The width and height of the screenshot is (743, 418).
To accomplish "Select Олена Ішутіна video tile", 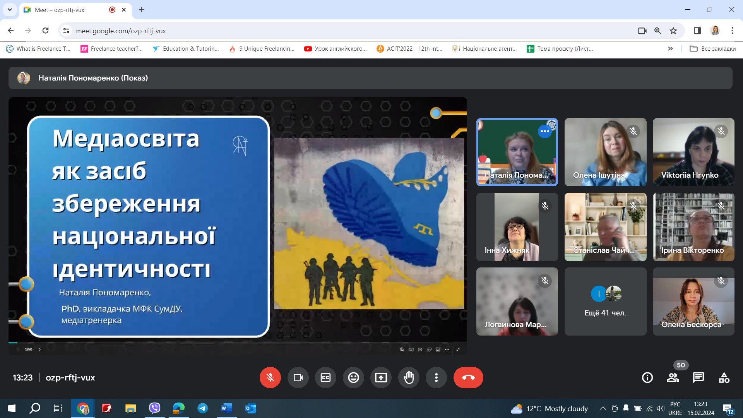I will coord(605,152).
